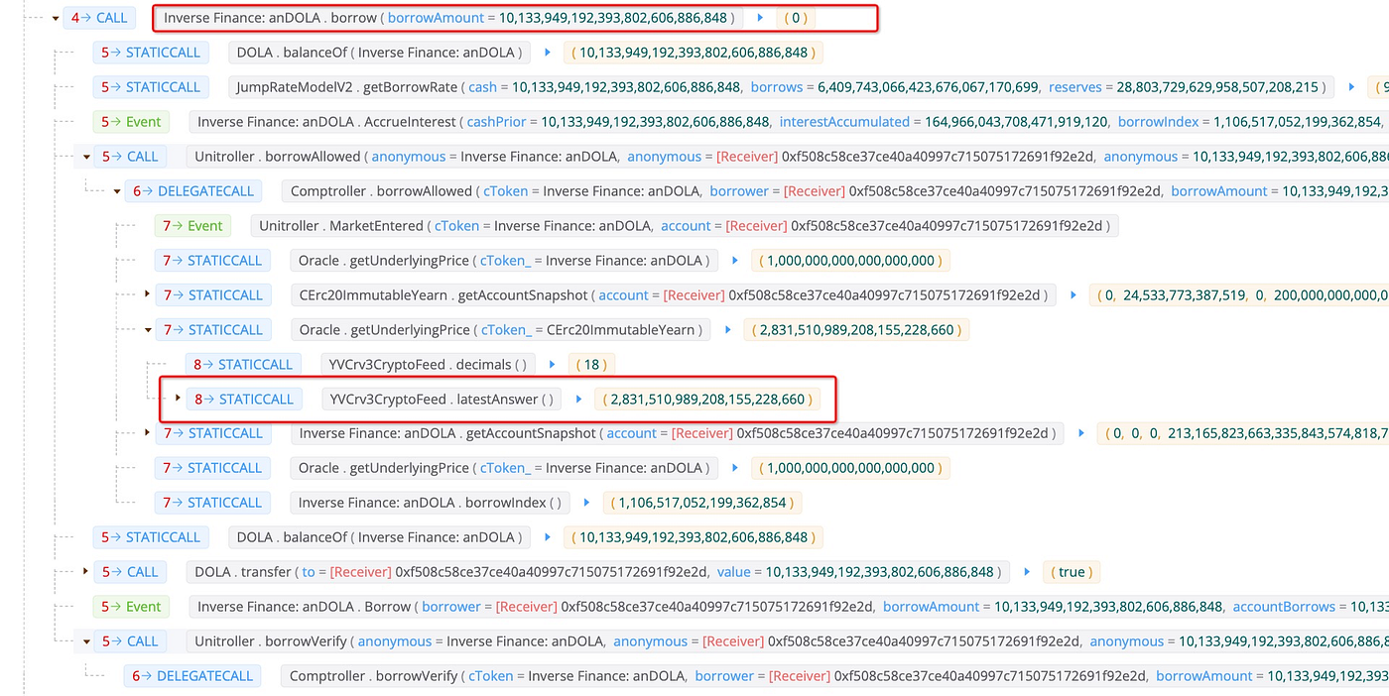
Task: Click Oracle getUnderlyingPrice CErc20ImmutableYearn entry
Action: [x=501, y=330]
